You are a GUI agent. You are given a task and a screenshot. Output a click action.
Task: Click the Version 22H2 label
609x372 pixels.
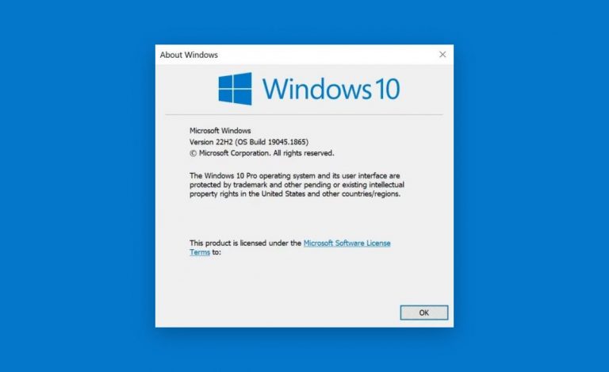tap(211, 142)
